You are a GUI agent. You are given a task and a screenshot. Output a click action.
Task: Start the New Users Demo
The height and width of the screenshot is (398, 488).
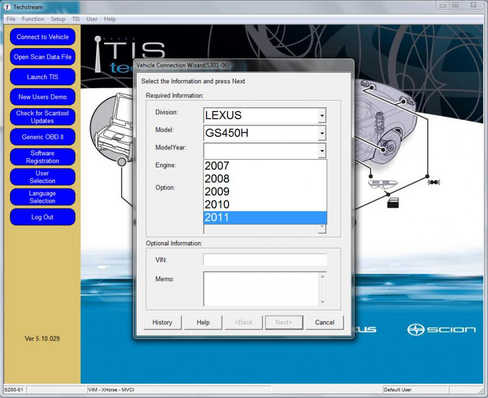click(42, 97)
